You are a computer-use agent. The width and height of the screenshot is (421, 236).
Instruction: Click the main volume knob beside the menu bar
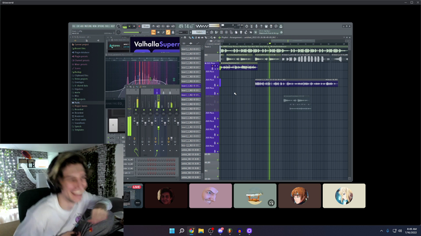point(118,26)
